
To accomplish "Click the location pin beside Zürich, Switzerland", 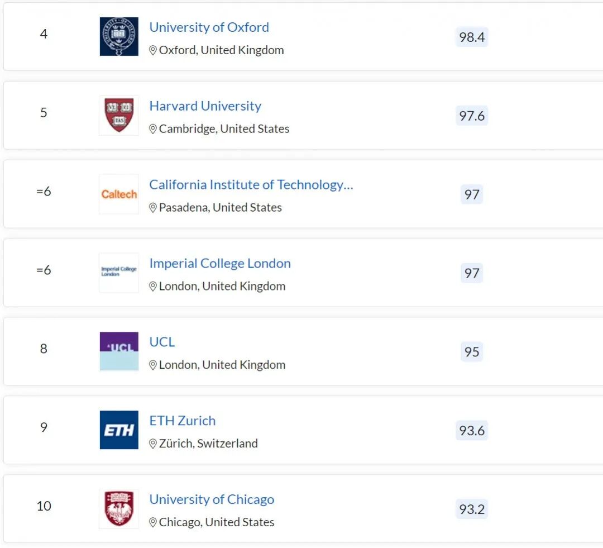I will pyautogui.click(x=153, y=444).
